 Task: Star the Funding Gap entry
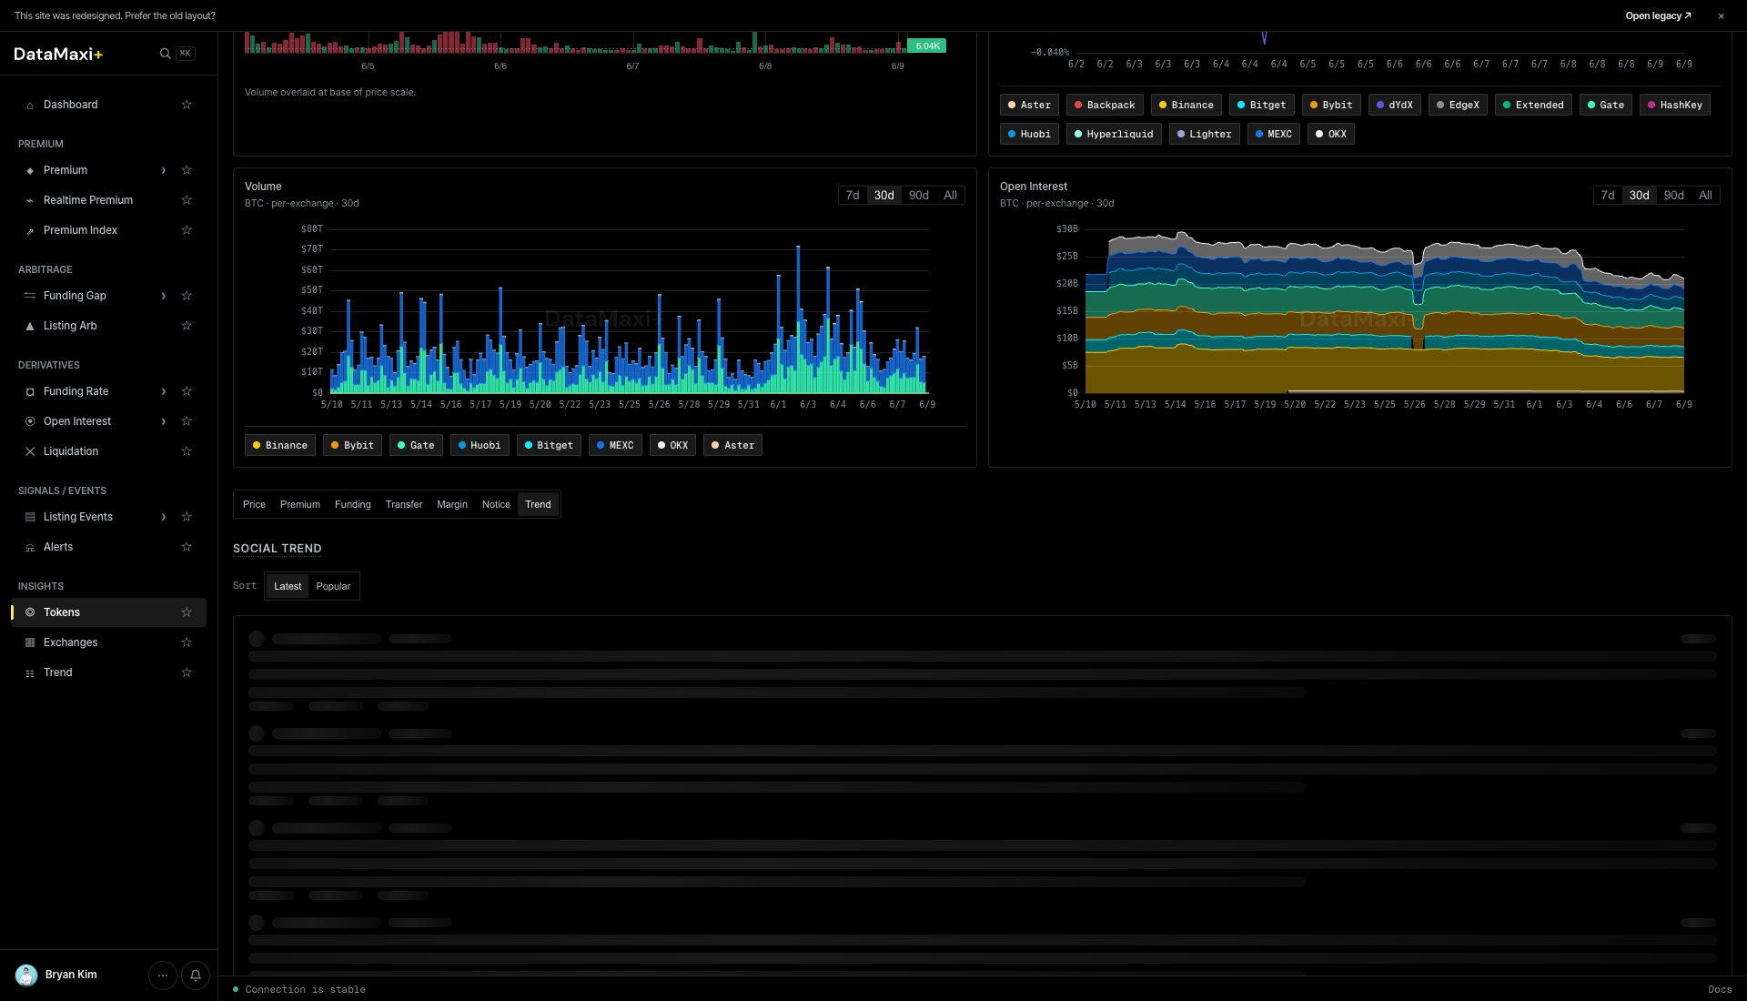click(x=187, y=296)
